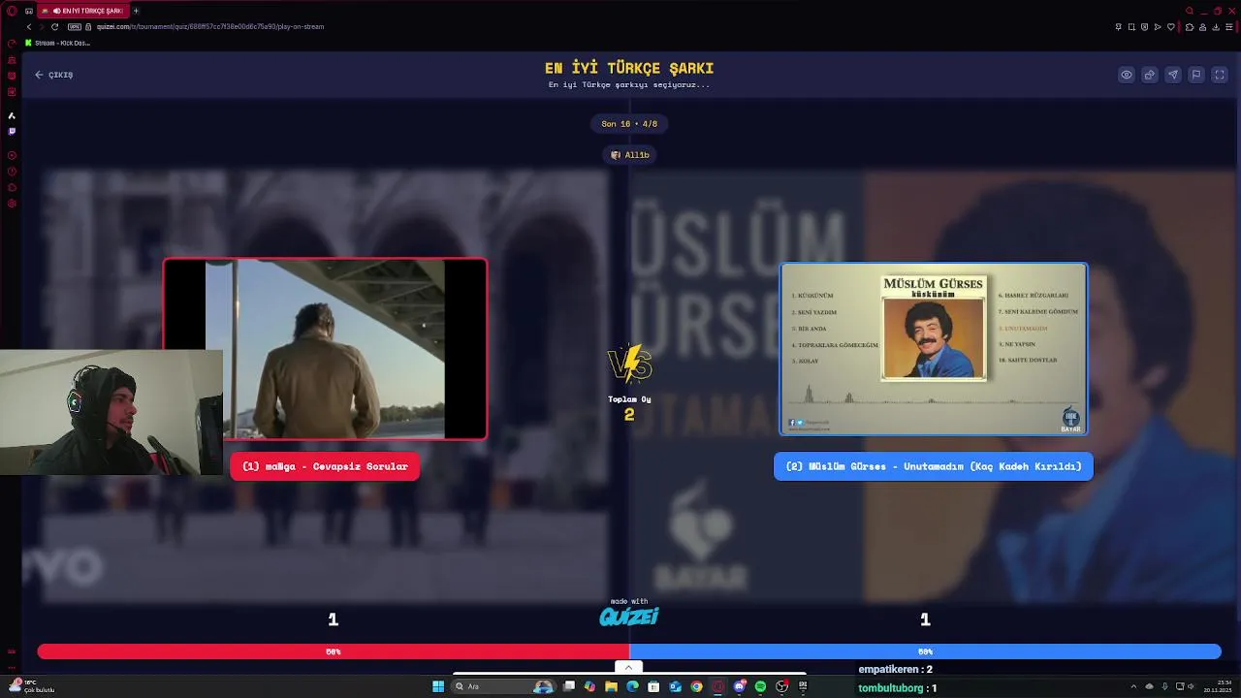Reload the page with the refresh icon
Viewport: 1241px width, 698px height.
coord(54,26)
